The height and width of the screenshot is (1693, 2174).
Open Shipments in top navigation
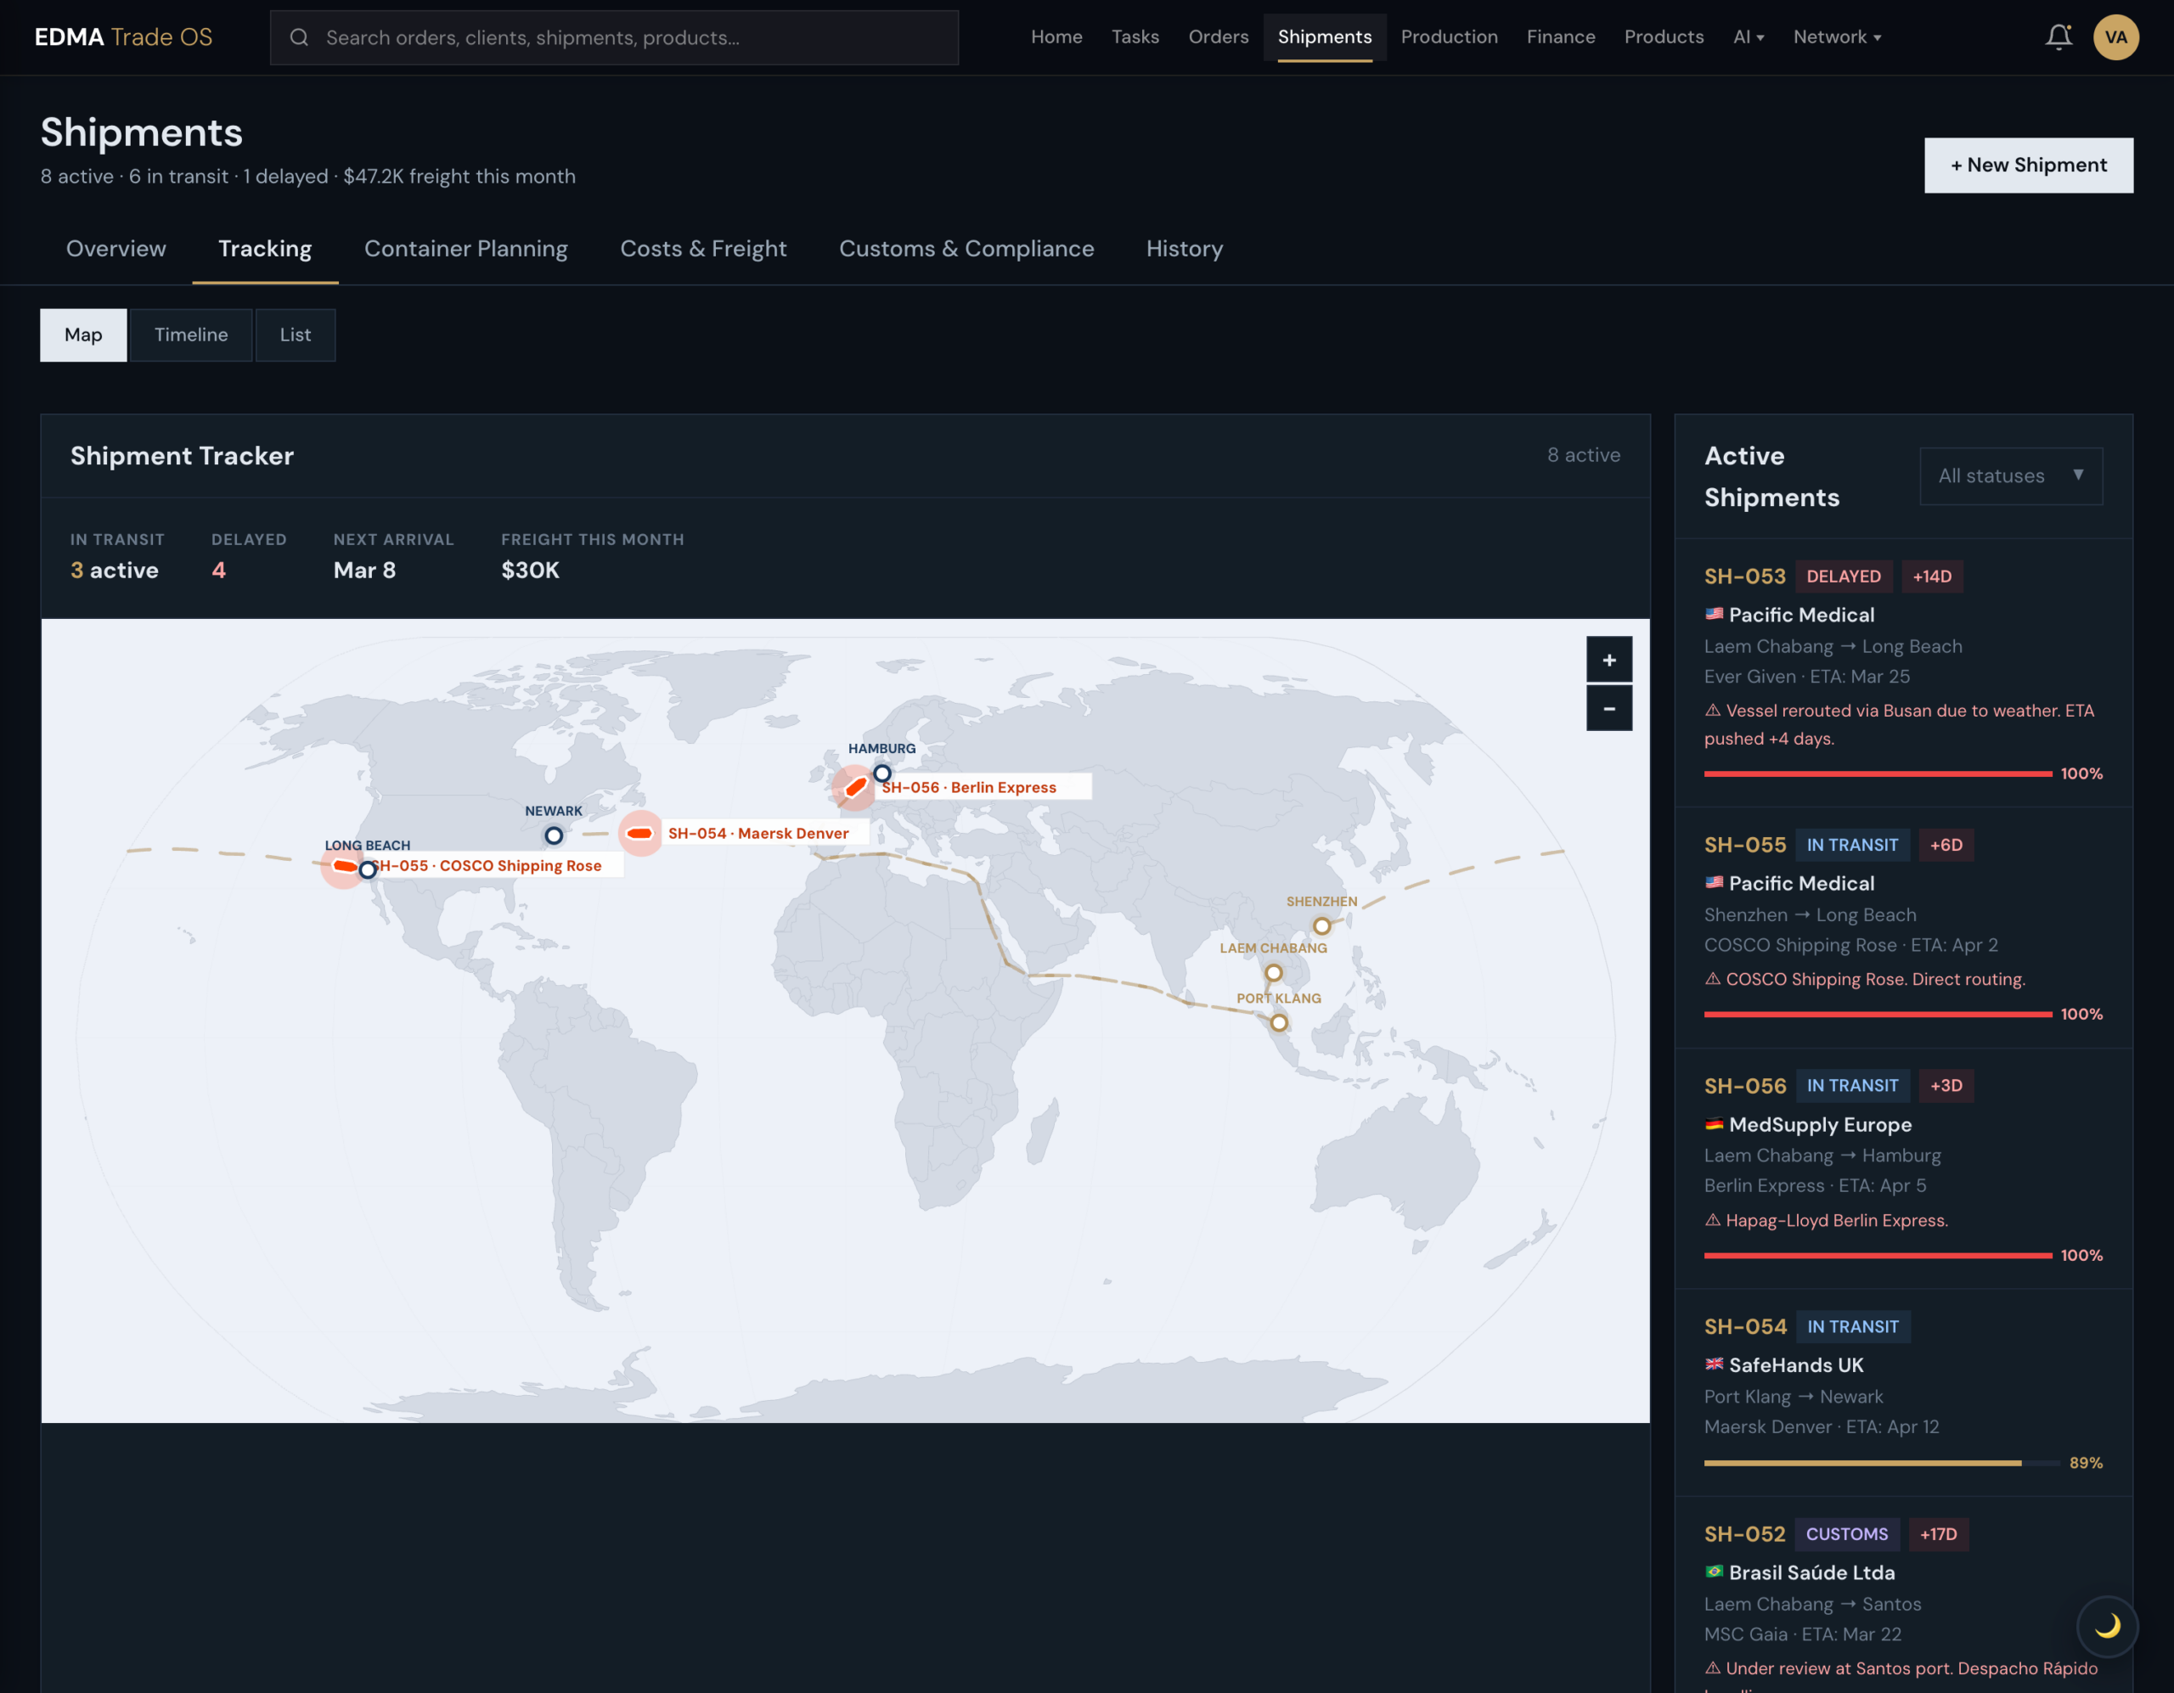(x=1324, y=37)
